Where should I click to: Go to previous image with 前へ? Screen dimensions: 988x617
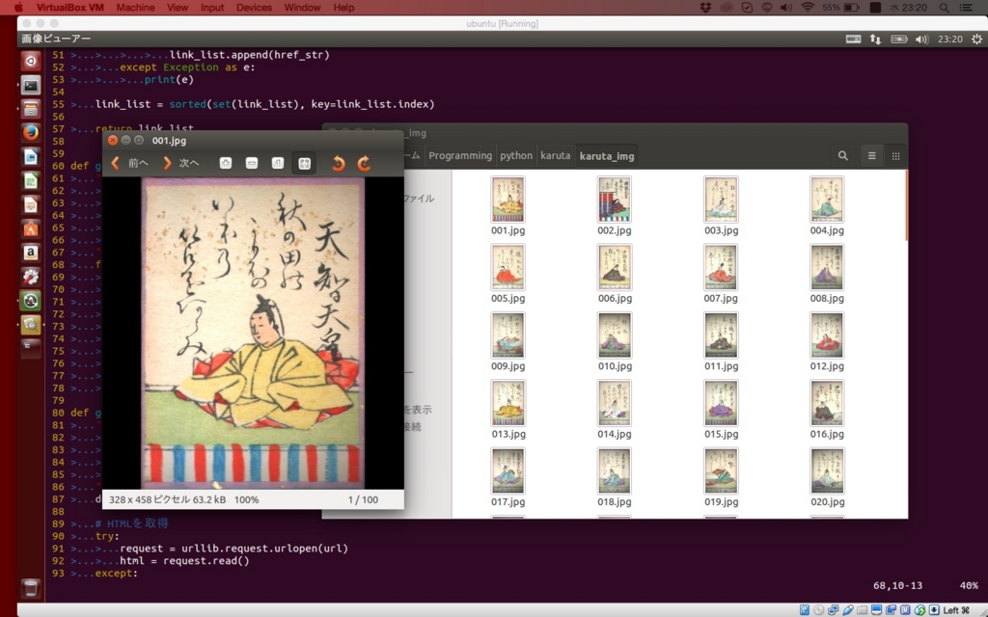pyautogui.click(x=130, y=163)
